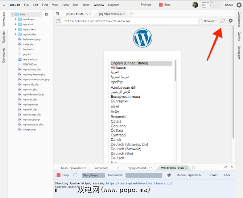
Task: Open the Commands side panel
Action: (x=4, y=55)
